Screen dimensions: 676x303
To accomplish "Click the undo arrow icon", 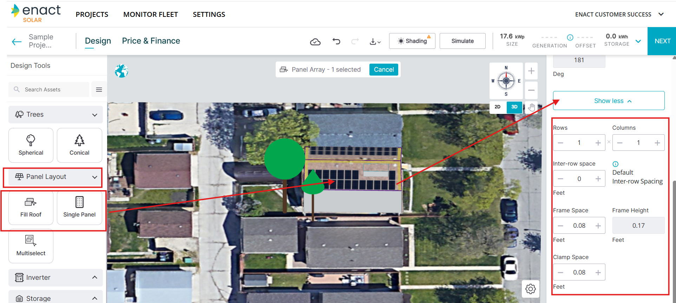I will 336,41.
